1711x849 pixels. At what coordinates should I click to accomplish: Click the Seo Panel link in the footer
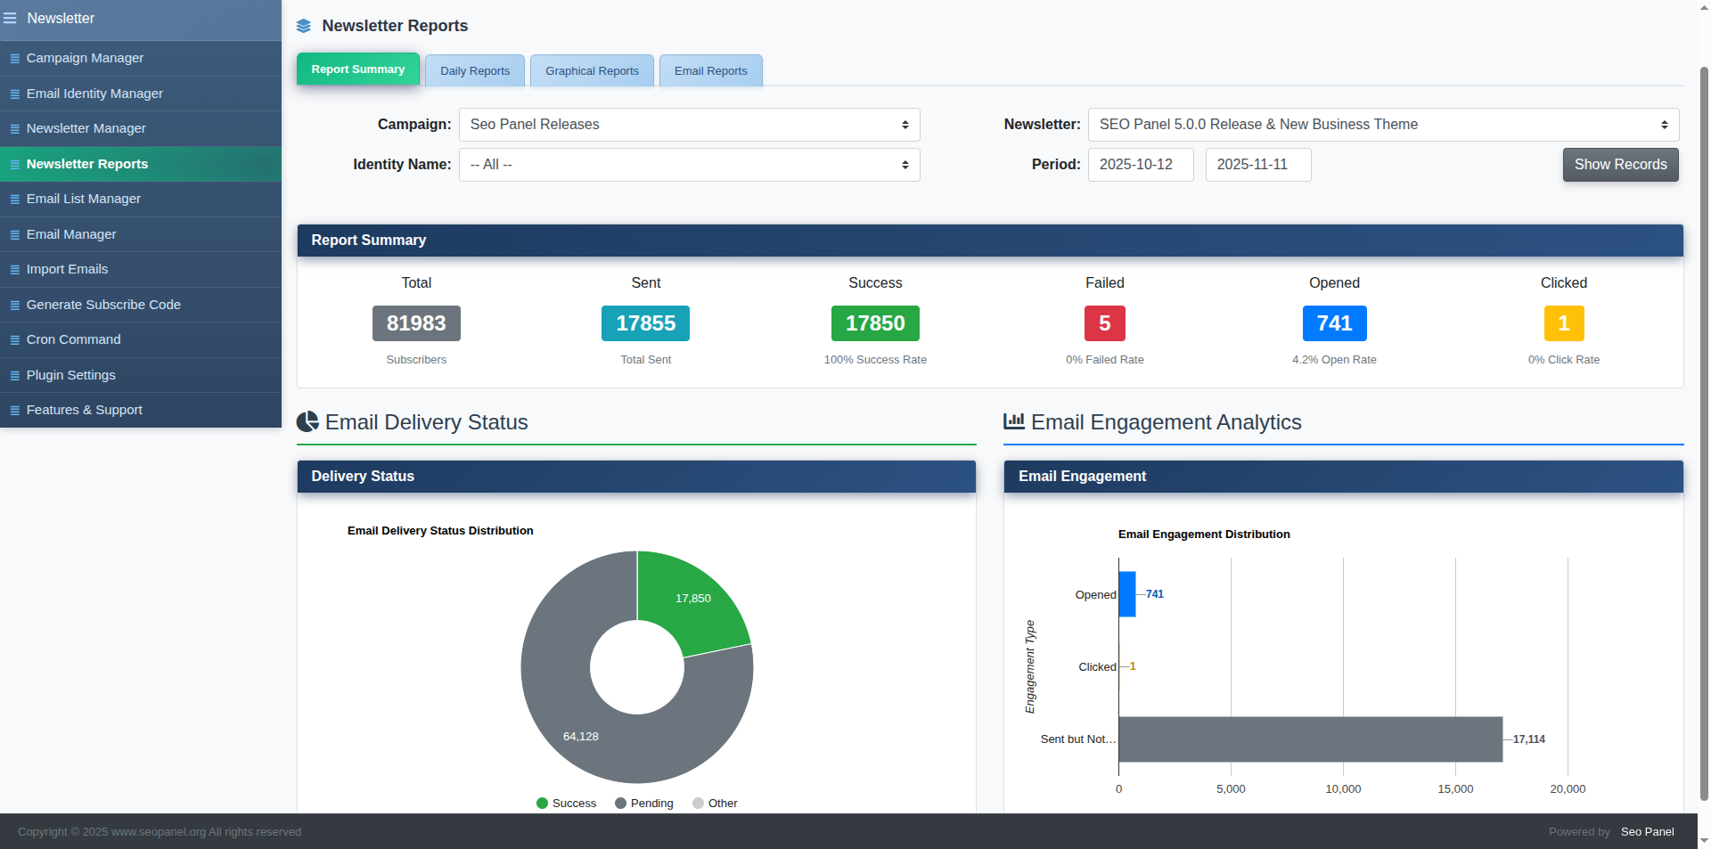point(1646,831)
